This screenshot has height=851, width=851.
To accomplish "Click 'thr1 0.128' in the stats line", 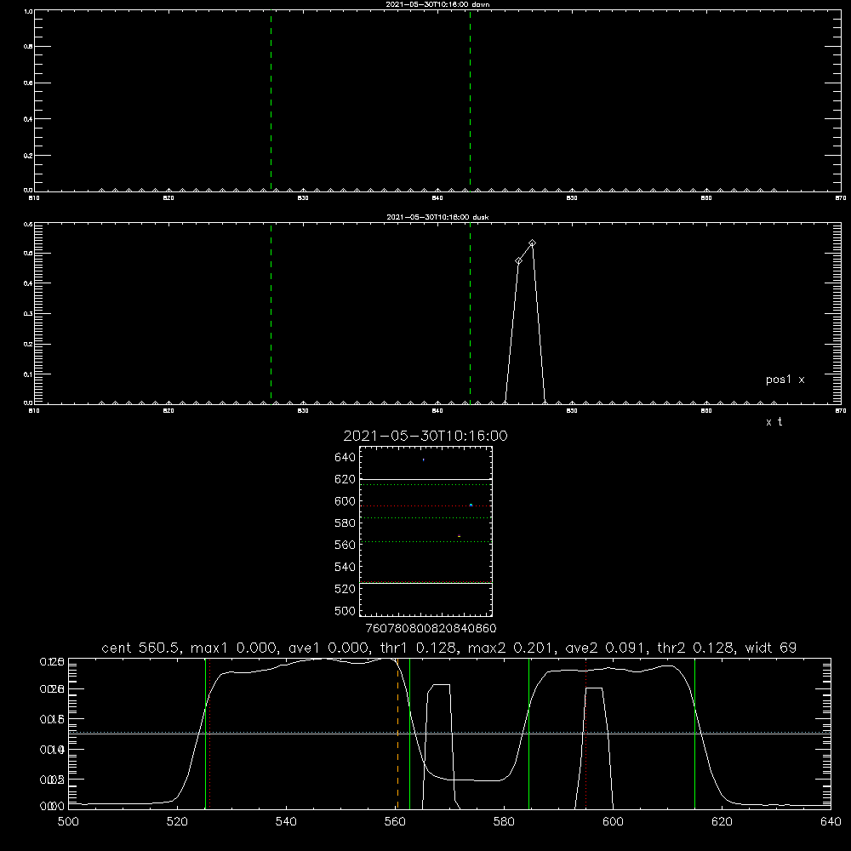I will (x=416, y=648).
